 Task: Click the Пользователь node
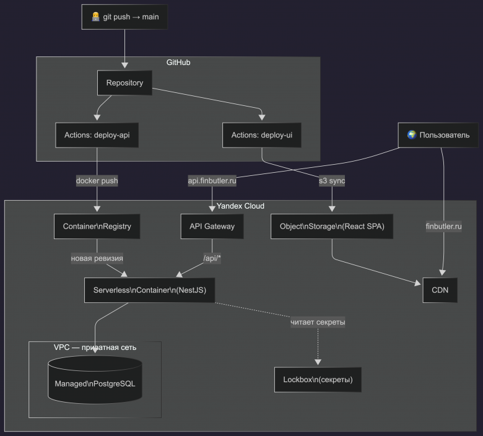pyautogui.click(x=438, y=135)
